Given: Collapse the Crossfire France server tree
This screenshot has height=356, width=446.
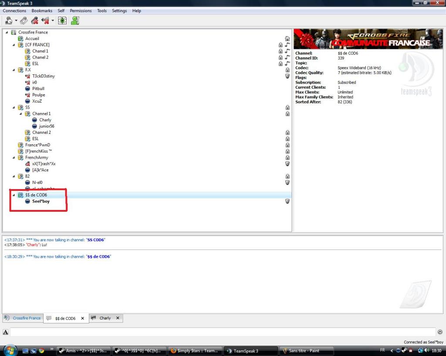Looking at the screenshot, I should [x=7, y=32].
